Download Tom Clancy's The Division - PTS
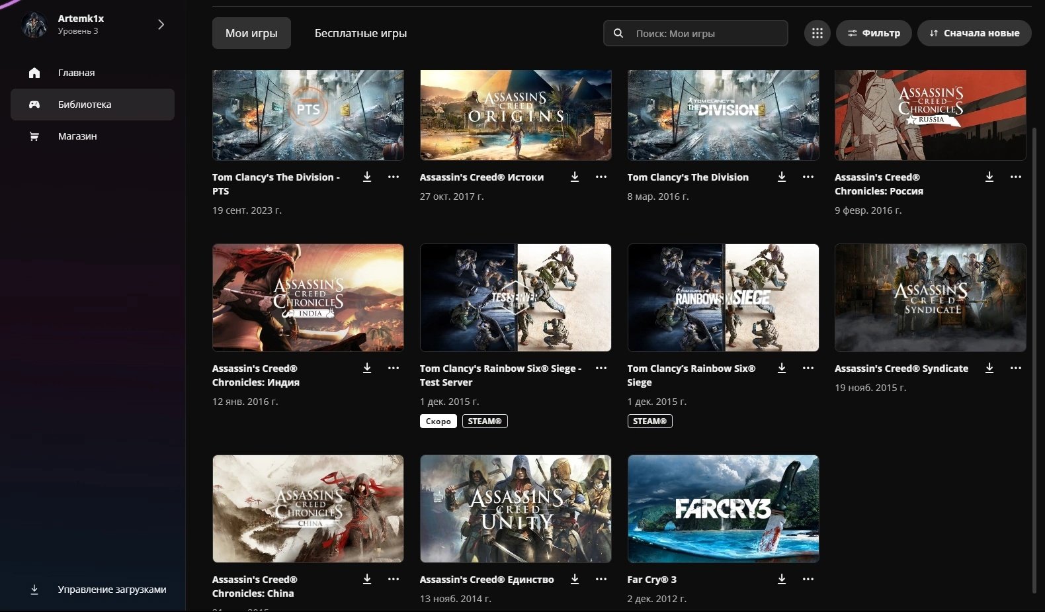1045x612 pixels. tap(367, 177)
